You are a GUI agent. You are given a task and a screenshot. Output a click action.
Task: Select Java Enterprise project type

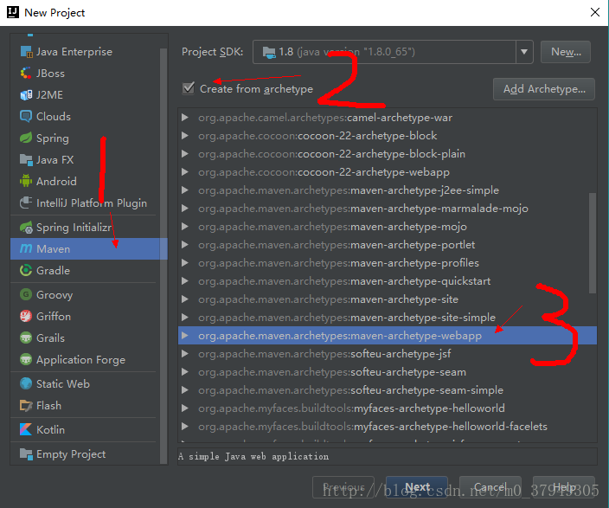coord(74,52)
